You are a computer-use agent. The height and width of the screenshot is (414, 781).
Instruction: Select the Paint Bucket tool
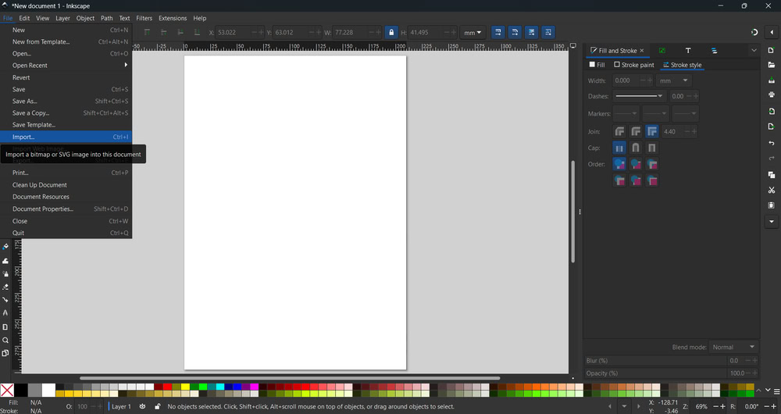5,247
